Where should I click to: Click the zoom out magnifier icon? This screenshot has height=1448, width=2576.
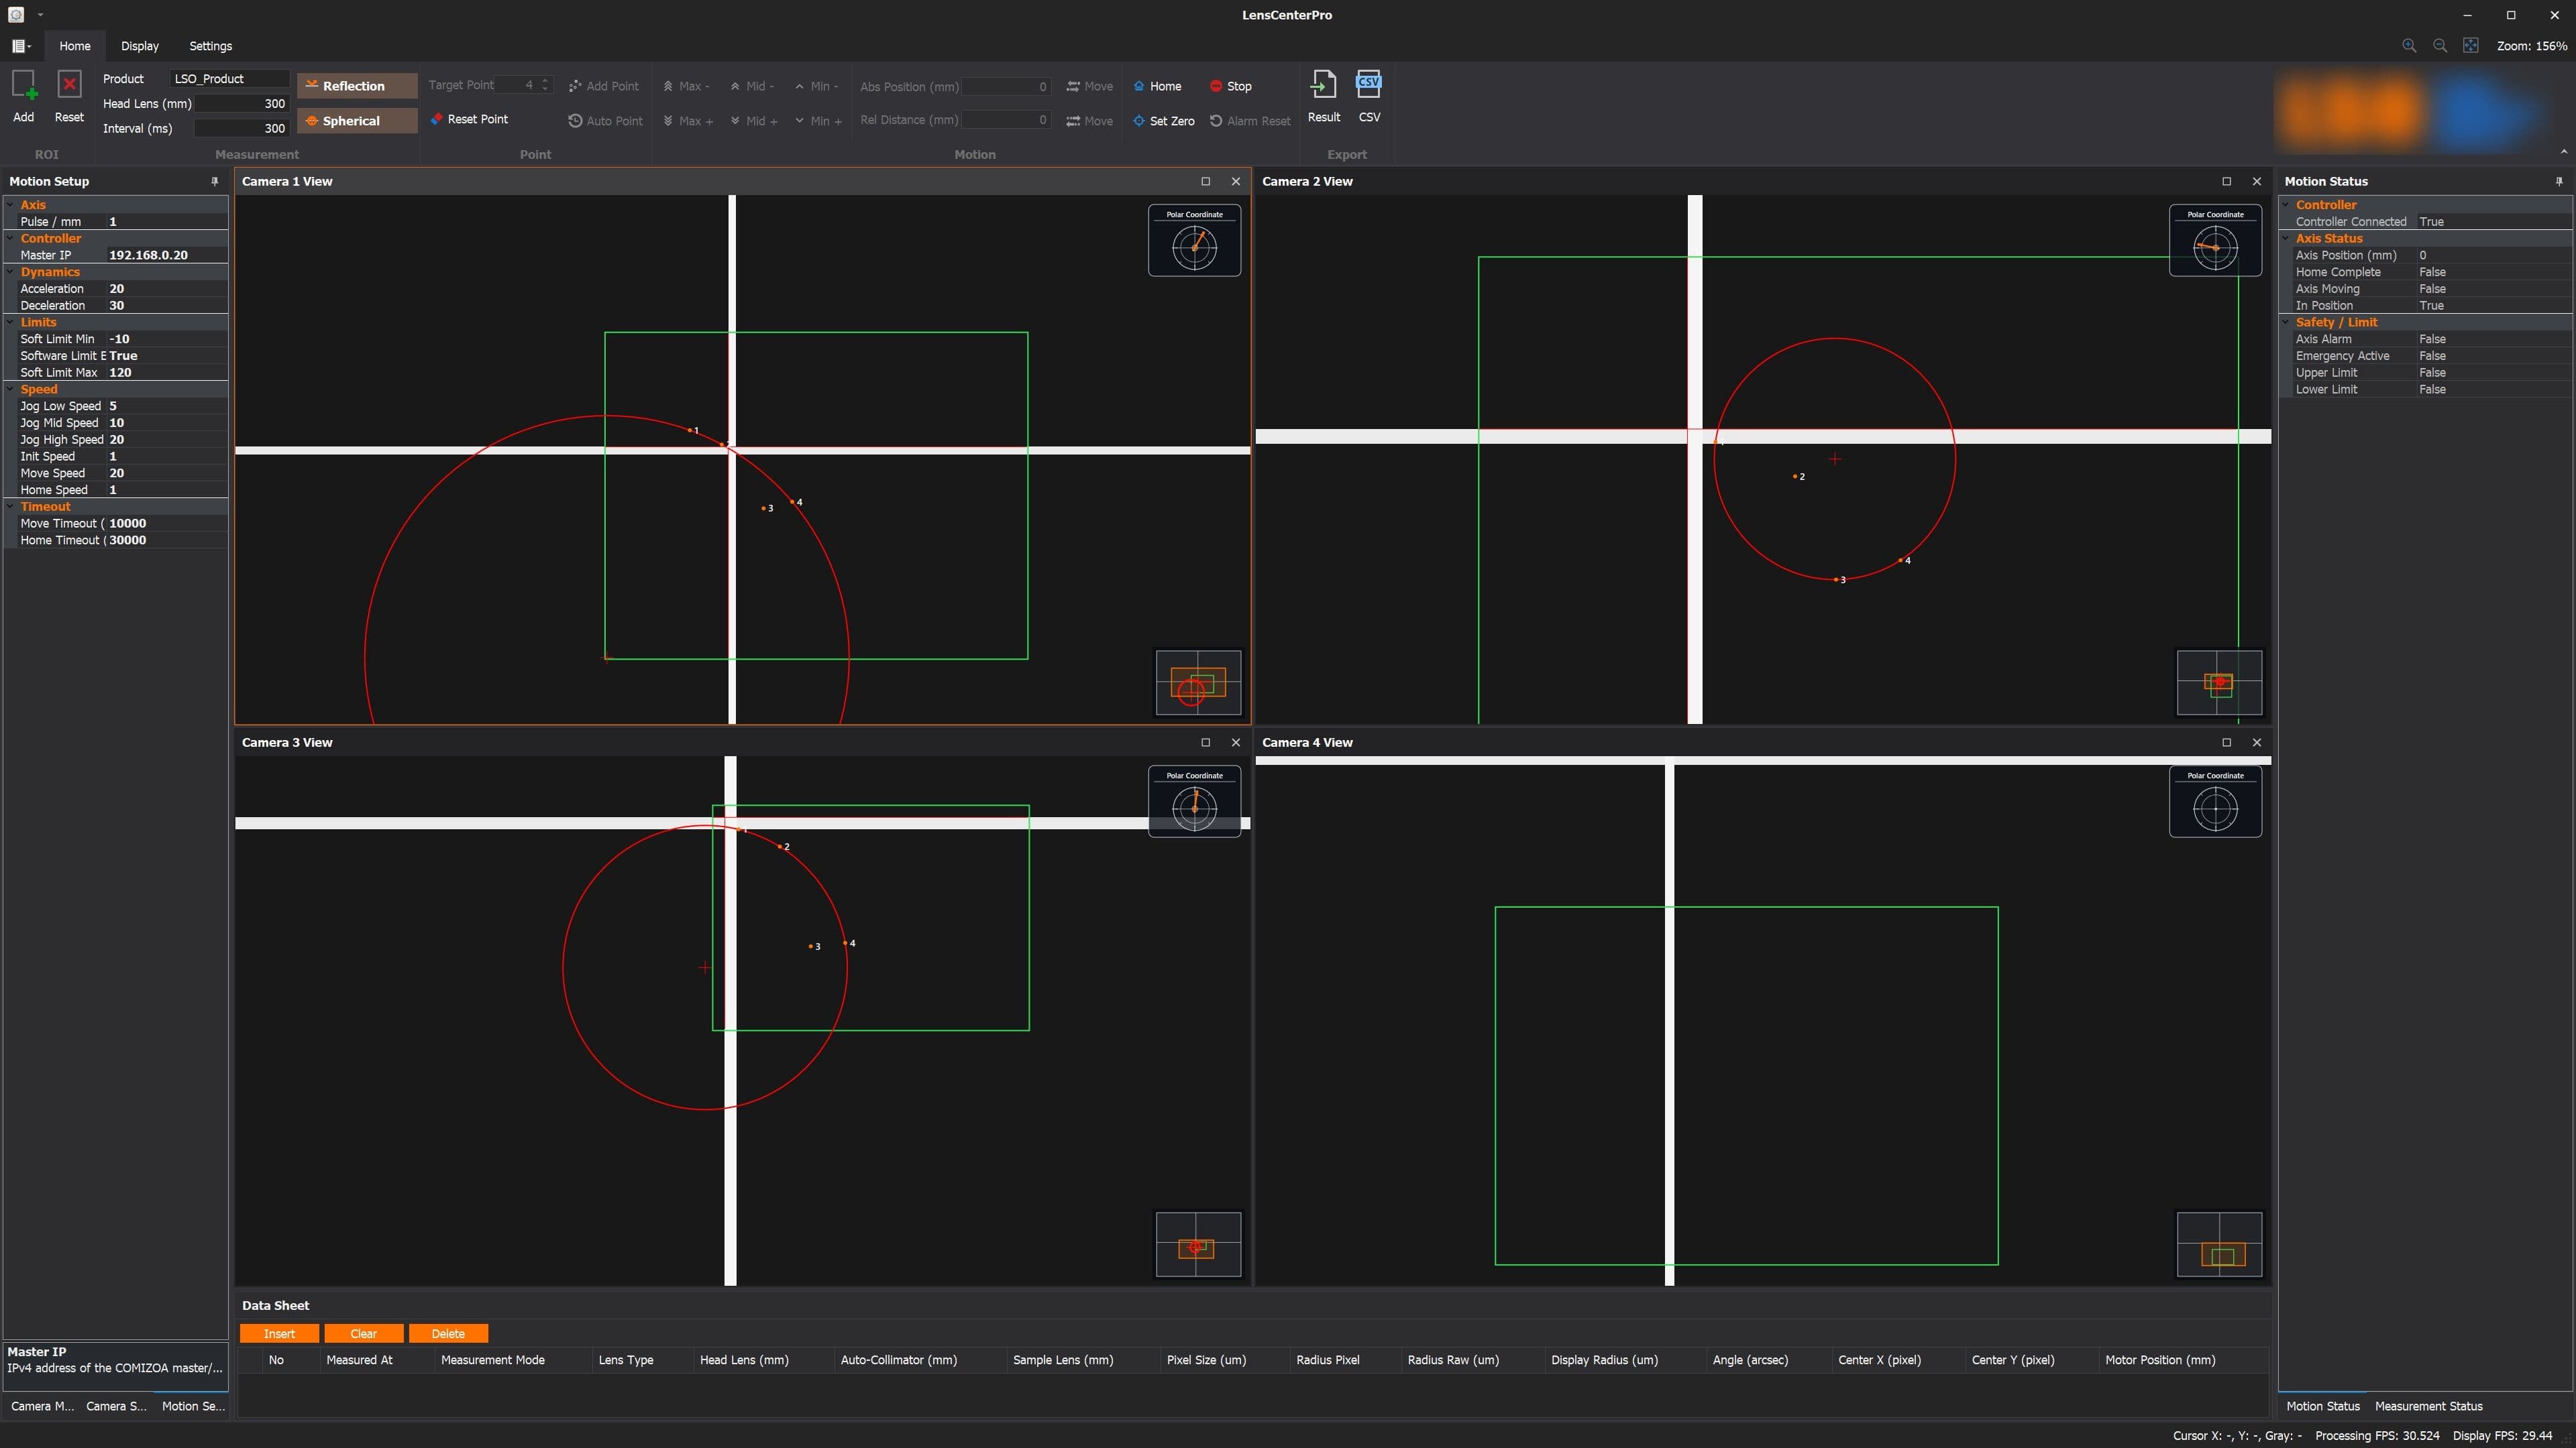[2440, 46]
